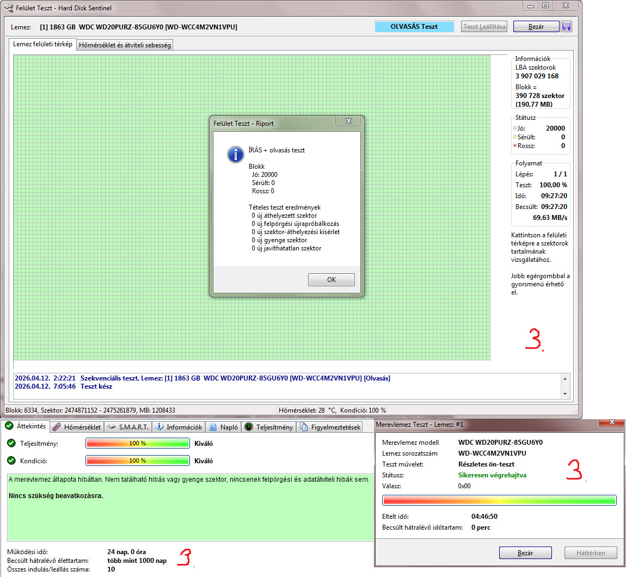Click the Hard Disk Sentinel title bar icon
The image size is (626, 577).
pyautogui.click(x=8, y=8)
